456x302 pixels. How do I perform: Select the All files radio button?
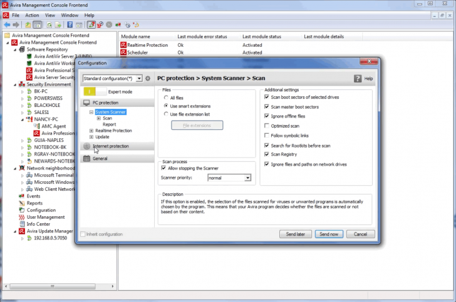(166, 98)
